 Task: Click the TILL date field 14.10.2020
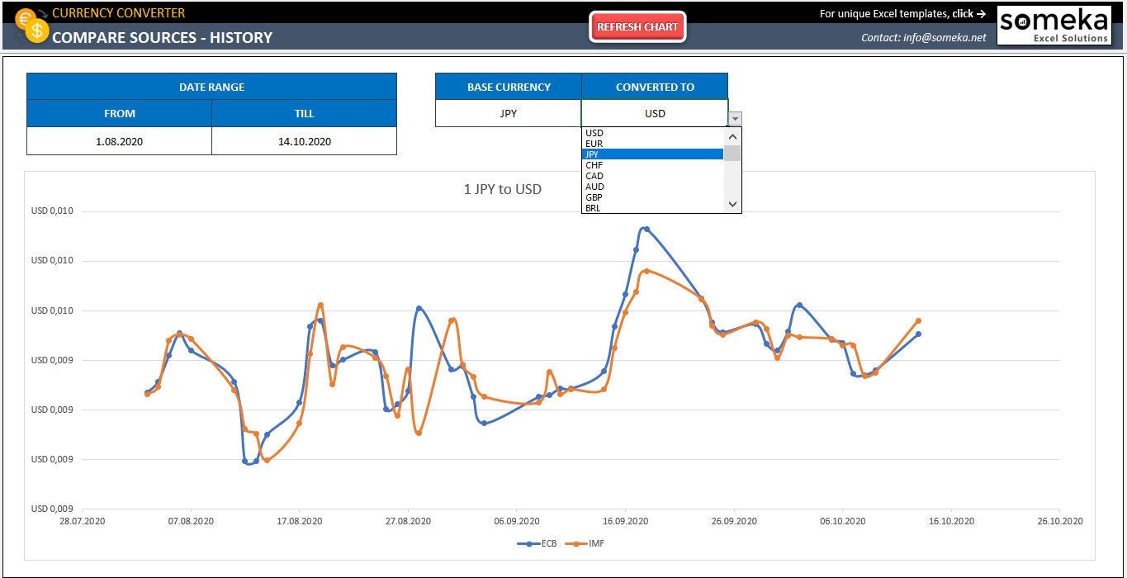305,141
